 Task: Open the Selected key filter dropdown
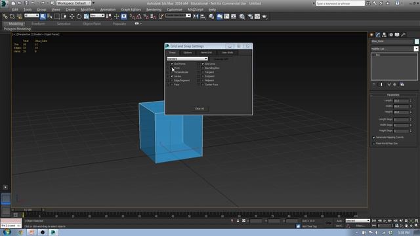(x=358, y=221)
